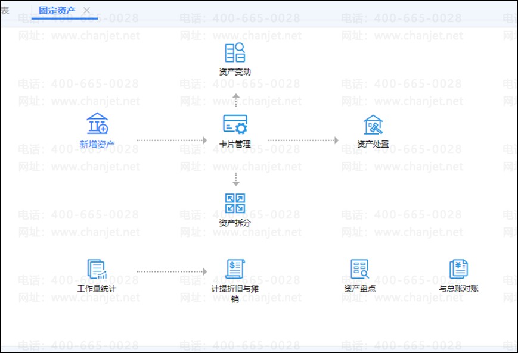Open 计提折旧与摊销 invoice icon
This screenshot has height=353, width=518.
(235, 269)
